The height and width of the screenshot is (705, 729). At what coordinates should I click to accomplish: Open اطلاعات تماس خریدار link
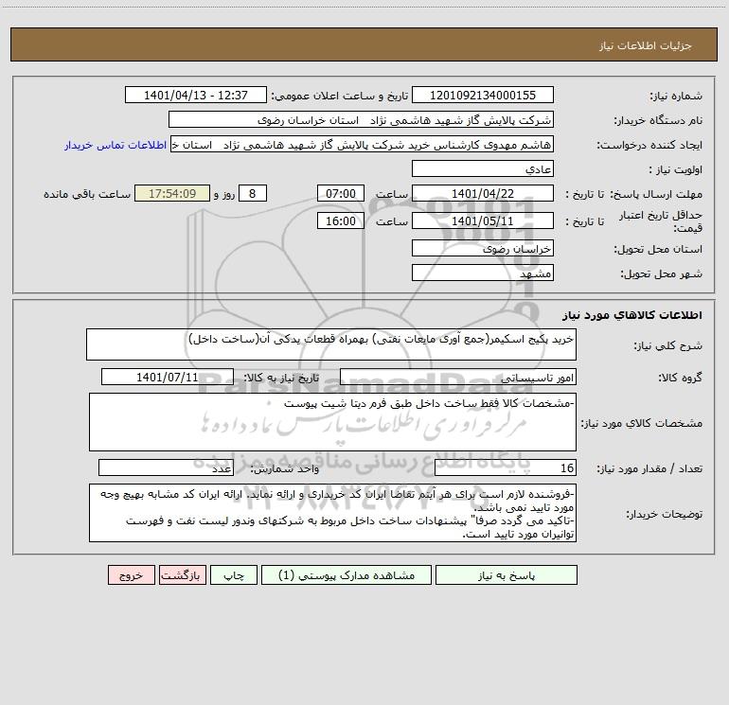coord(116,145)
